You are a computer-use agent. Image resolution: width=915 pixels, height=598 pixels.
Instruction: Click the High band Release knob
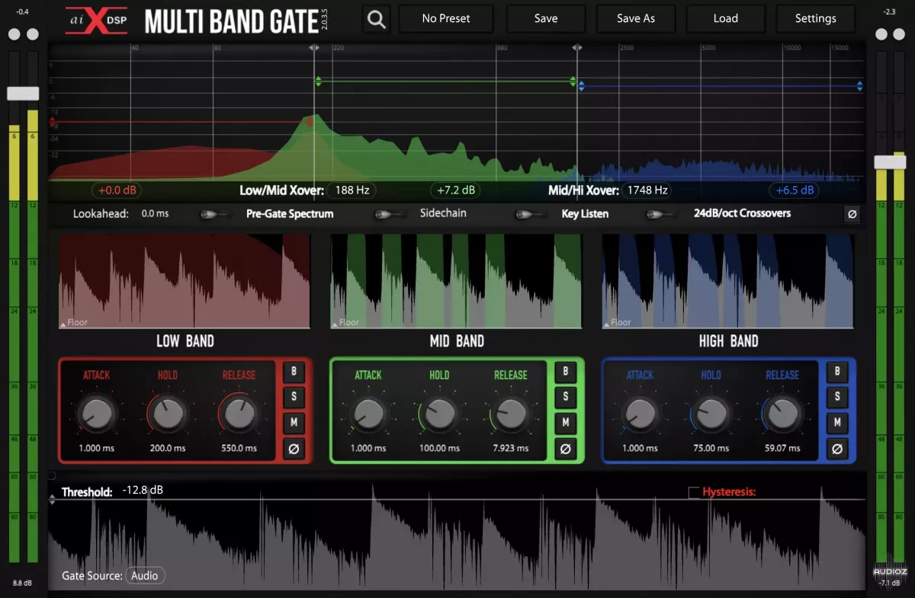point(782,414)
